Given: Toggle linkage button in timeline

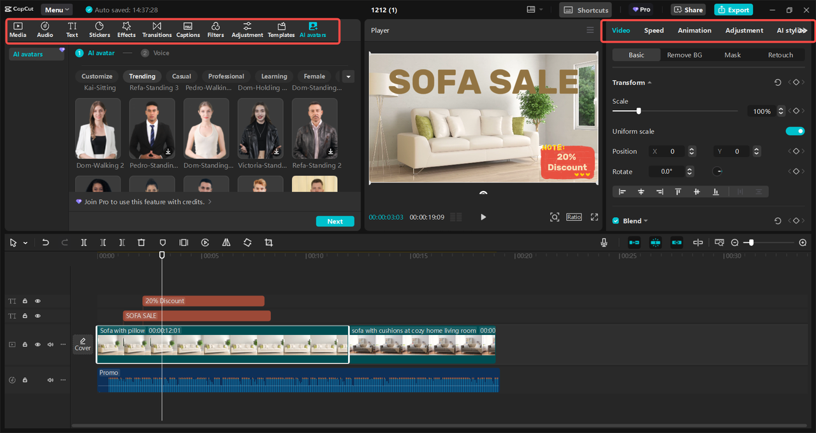Looking at the screenshot, I should tap(676, 243).
